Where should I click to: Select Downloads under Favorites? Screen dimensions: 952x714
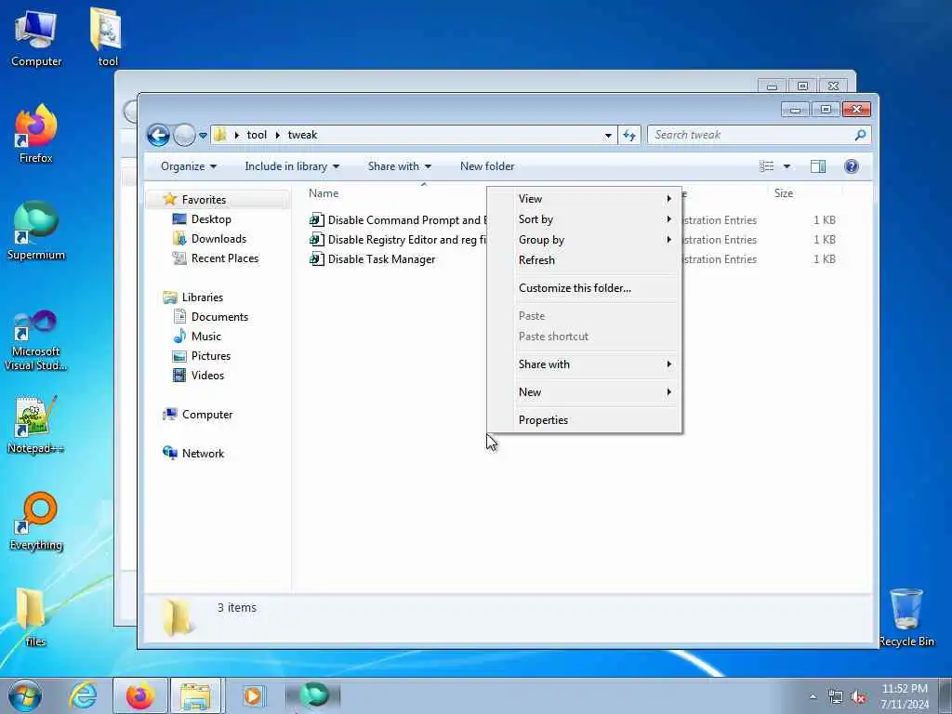point(218,239)
